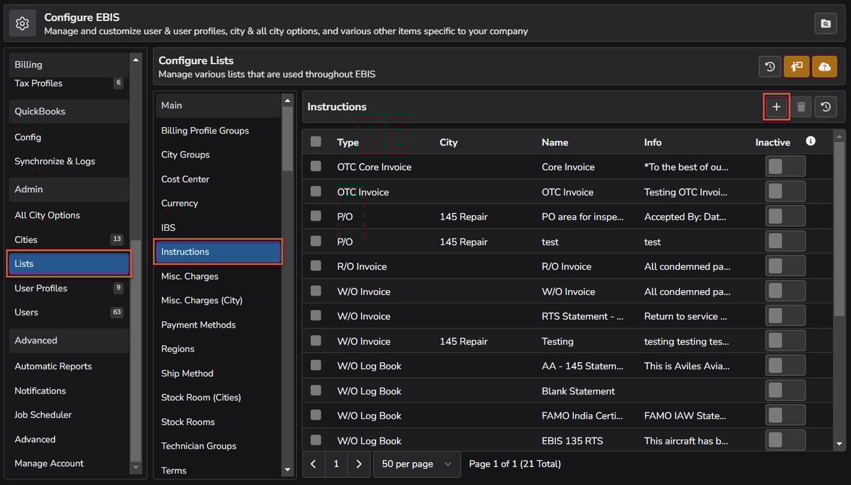Sort table by the Type column header

pyautogui.click(x=348, y=142)
